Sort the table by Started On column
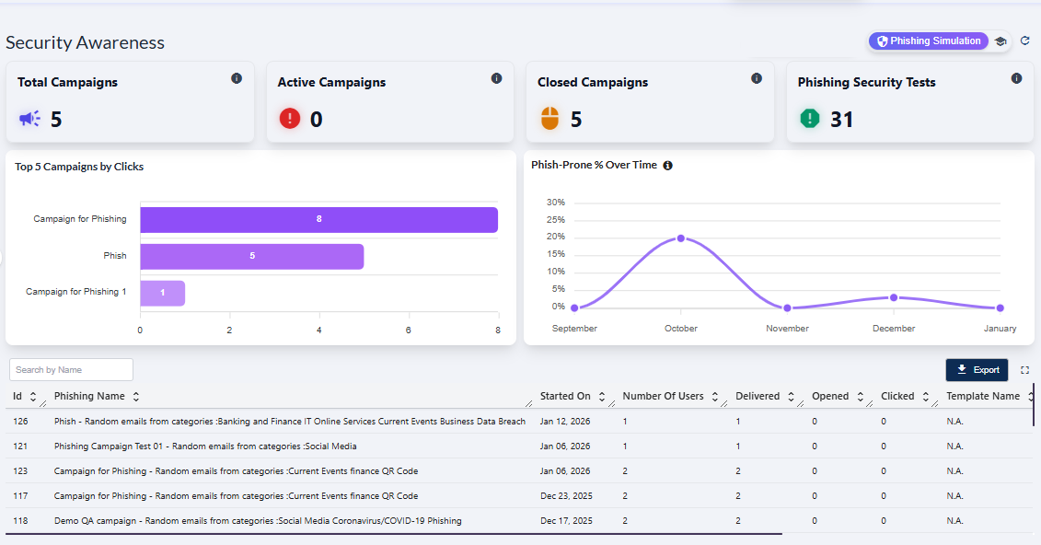 click(x=601, y=396)
